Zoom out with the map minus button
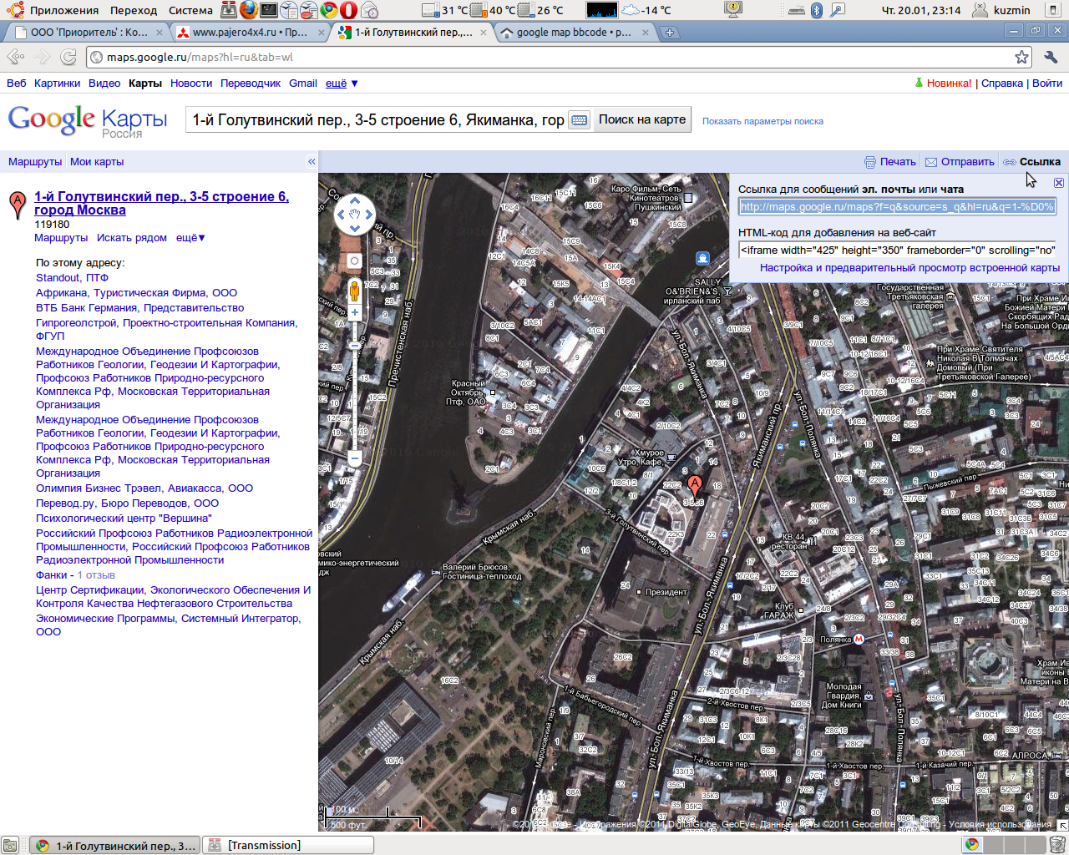The image size is (1069, 855). tap(354, 458)
